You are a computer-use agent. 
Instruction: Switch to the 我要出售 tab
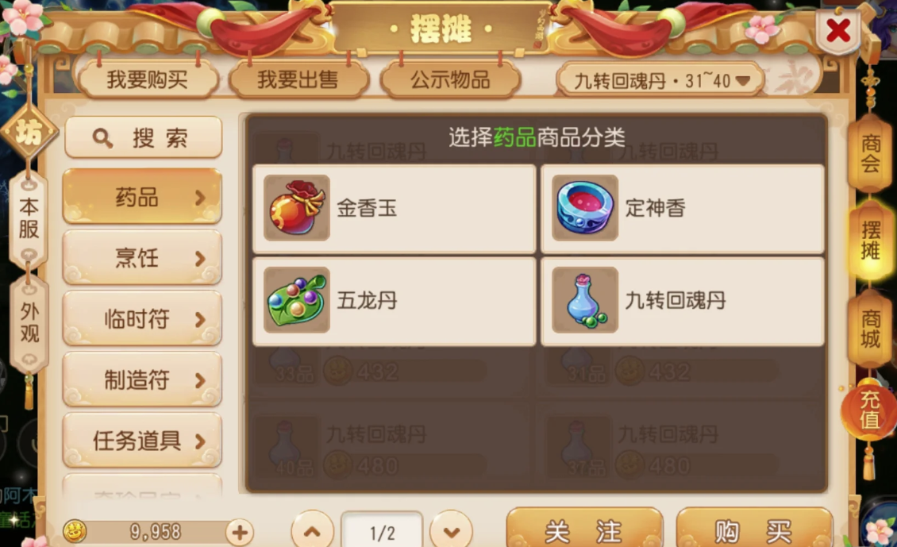(298, 79)
